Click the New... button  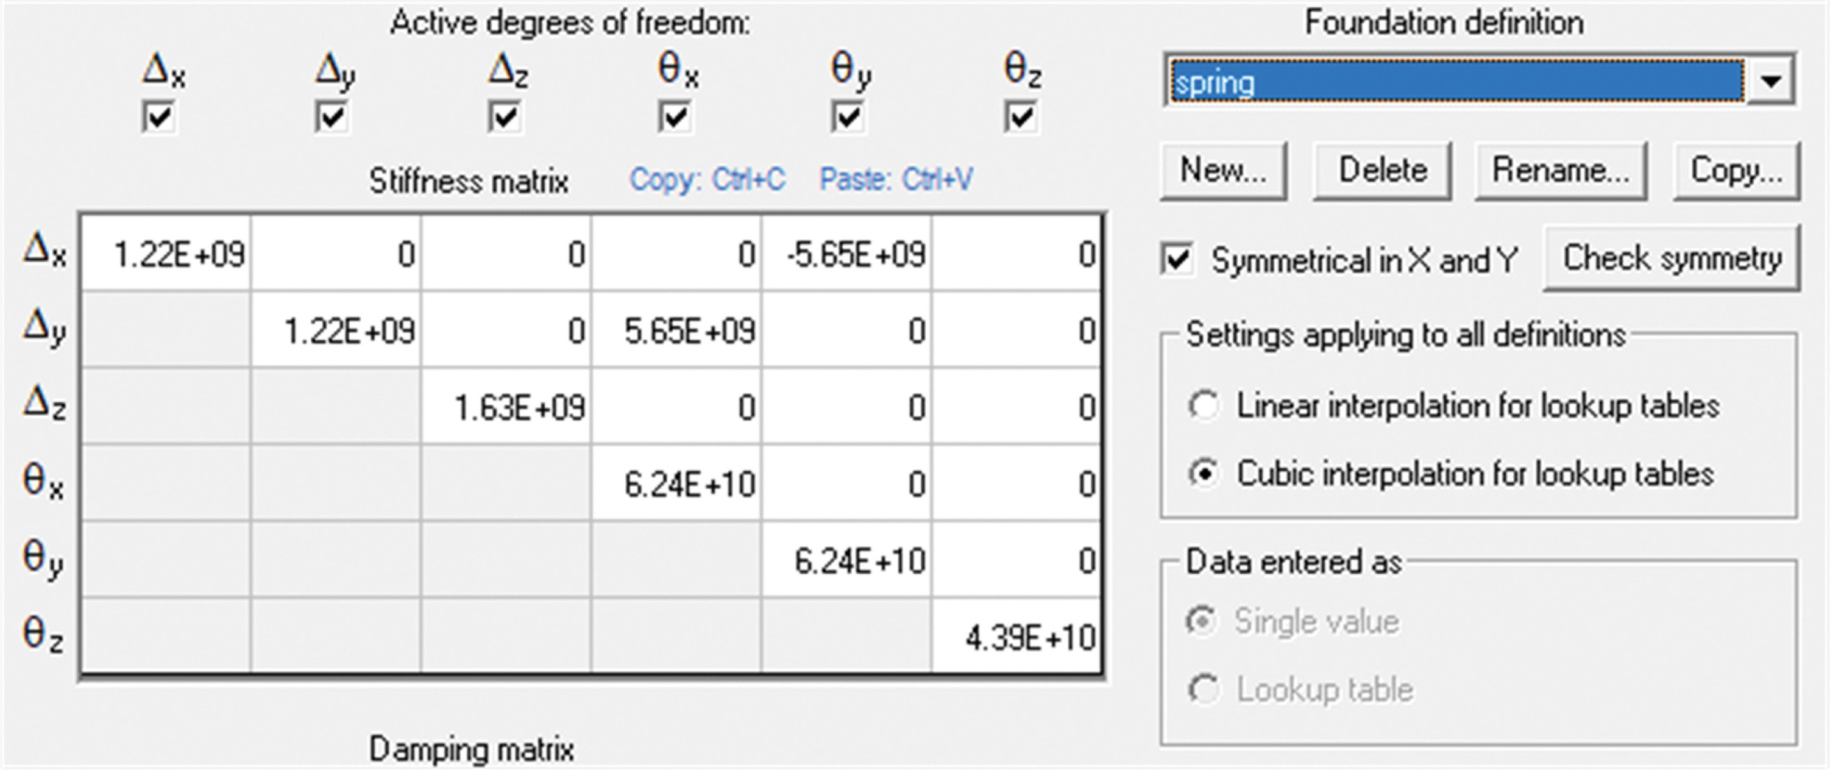pos(1223,171)
